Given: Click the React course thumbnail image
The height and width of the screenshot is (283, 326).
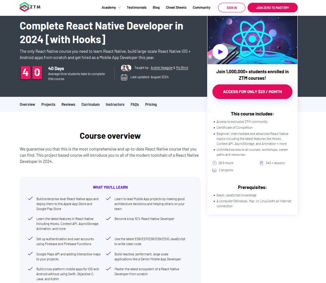Looking at the screenshot, I should 252,40.
